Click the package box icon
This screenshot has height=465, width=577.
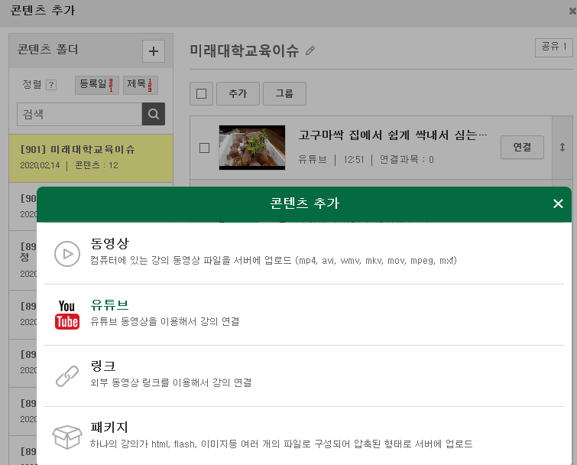coord(67,437)
